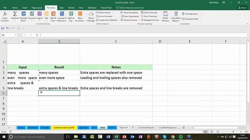Adjust the zoom slider handle

233,132
